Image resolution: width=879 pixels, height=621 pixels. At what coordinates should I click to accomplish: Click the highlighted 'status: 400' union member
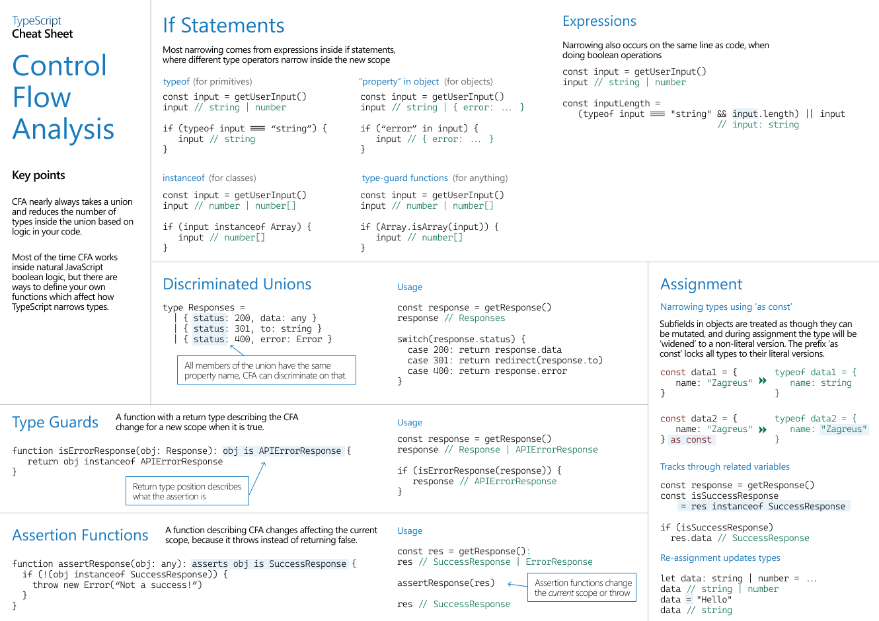click(x=209, y=338)
